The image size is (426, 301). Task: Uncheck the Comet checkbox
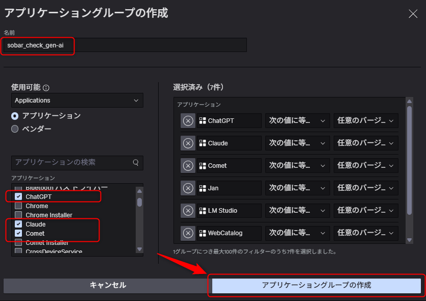[18, 234]
